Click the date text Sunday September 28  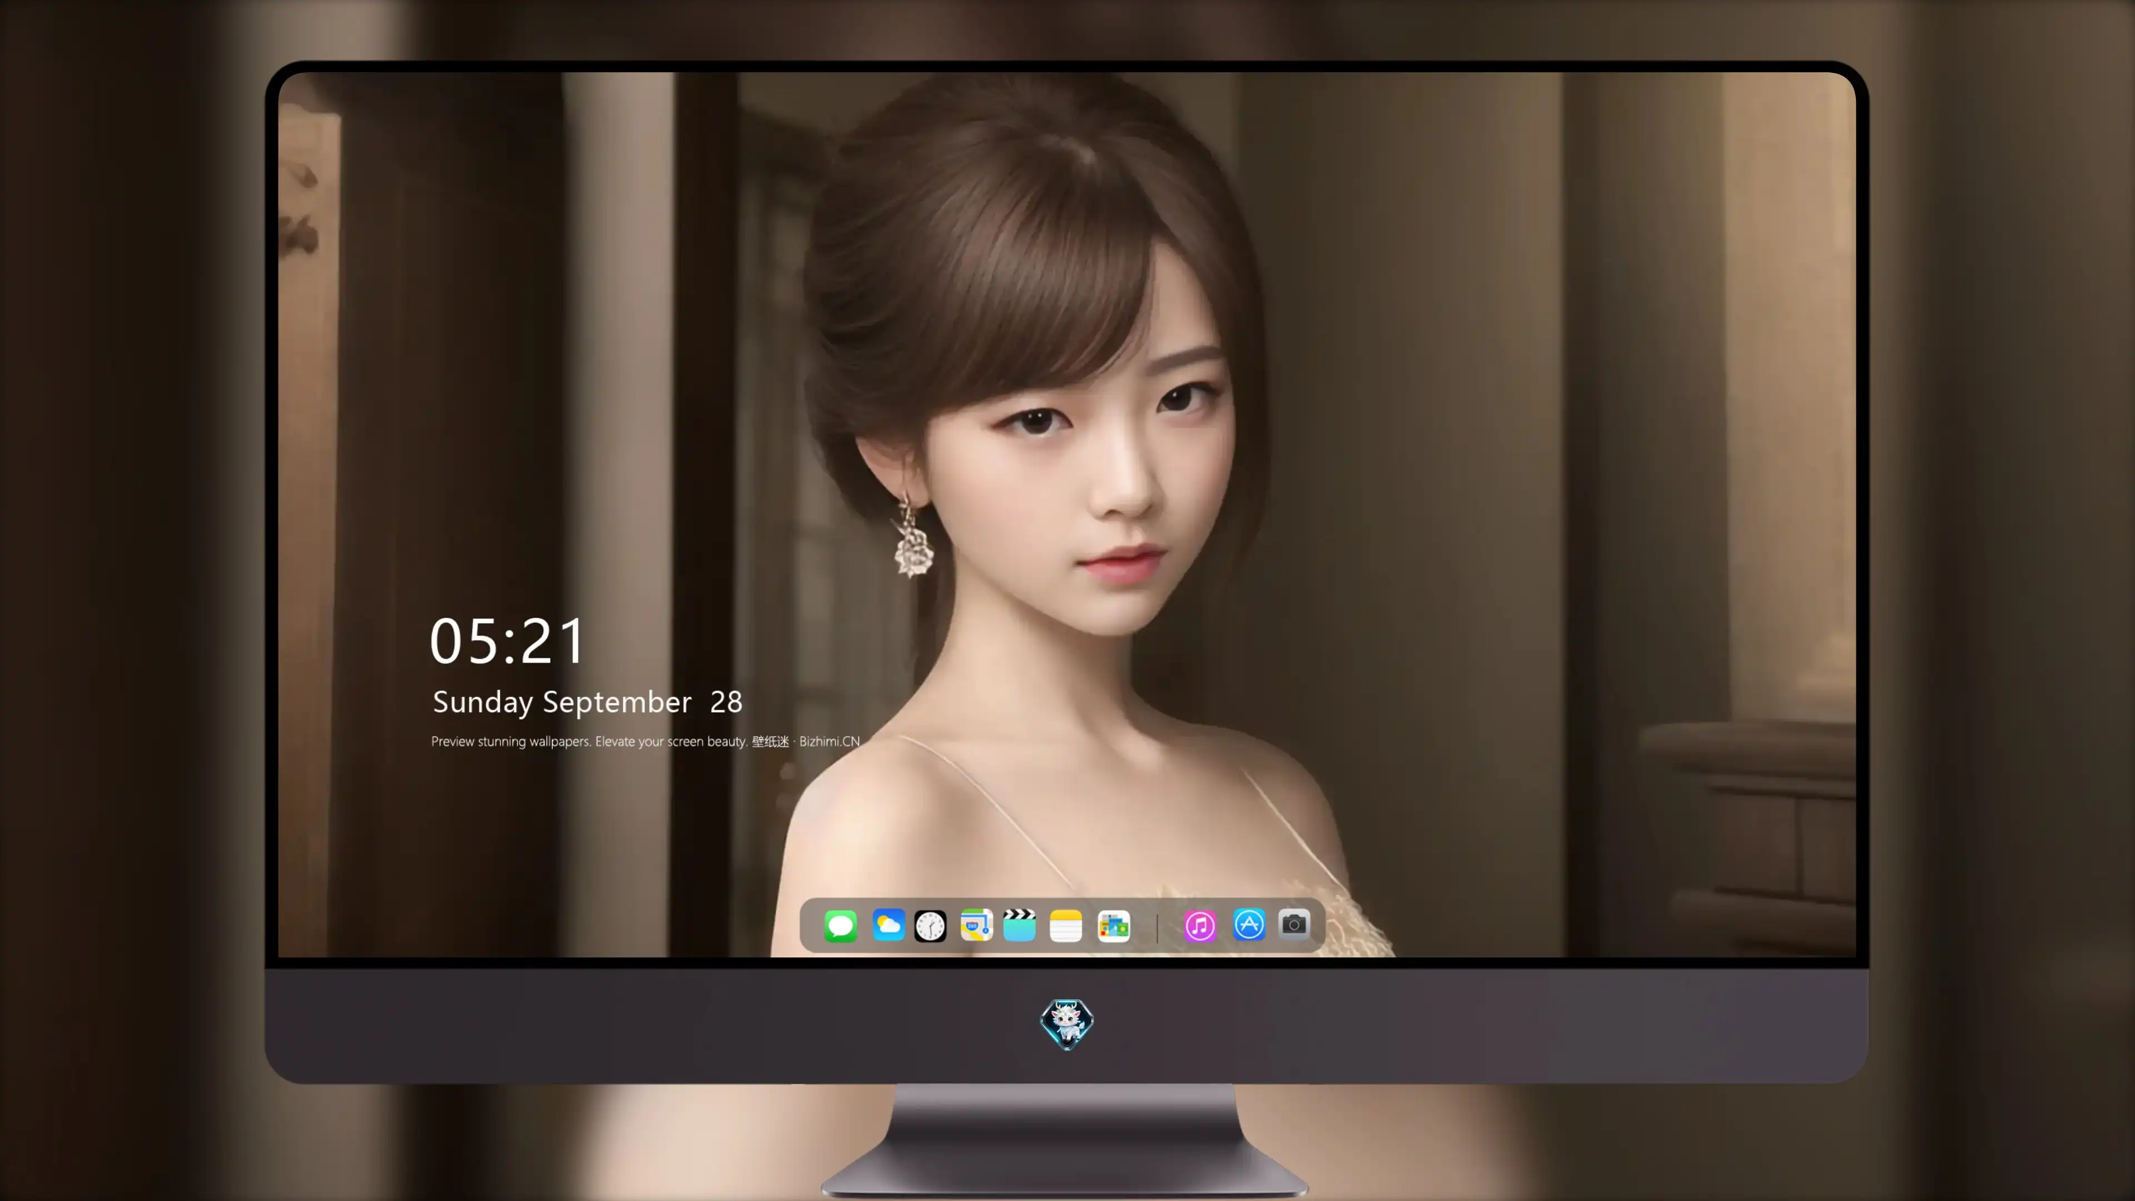(588, 702)
